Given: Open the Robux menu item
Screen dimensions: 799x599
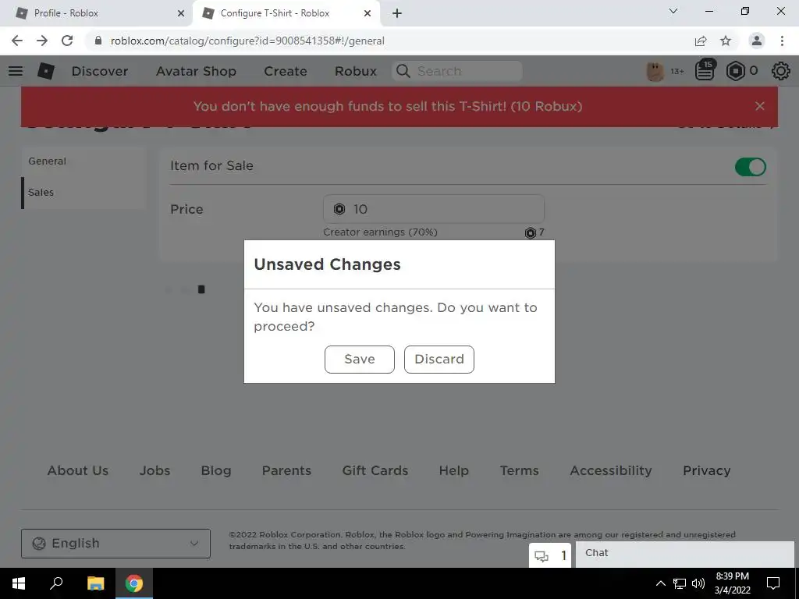Looking at the screenshot, I should pyautogui.click(x=356, y=71).
